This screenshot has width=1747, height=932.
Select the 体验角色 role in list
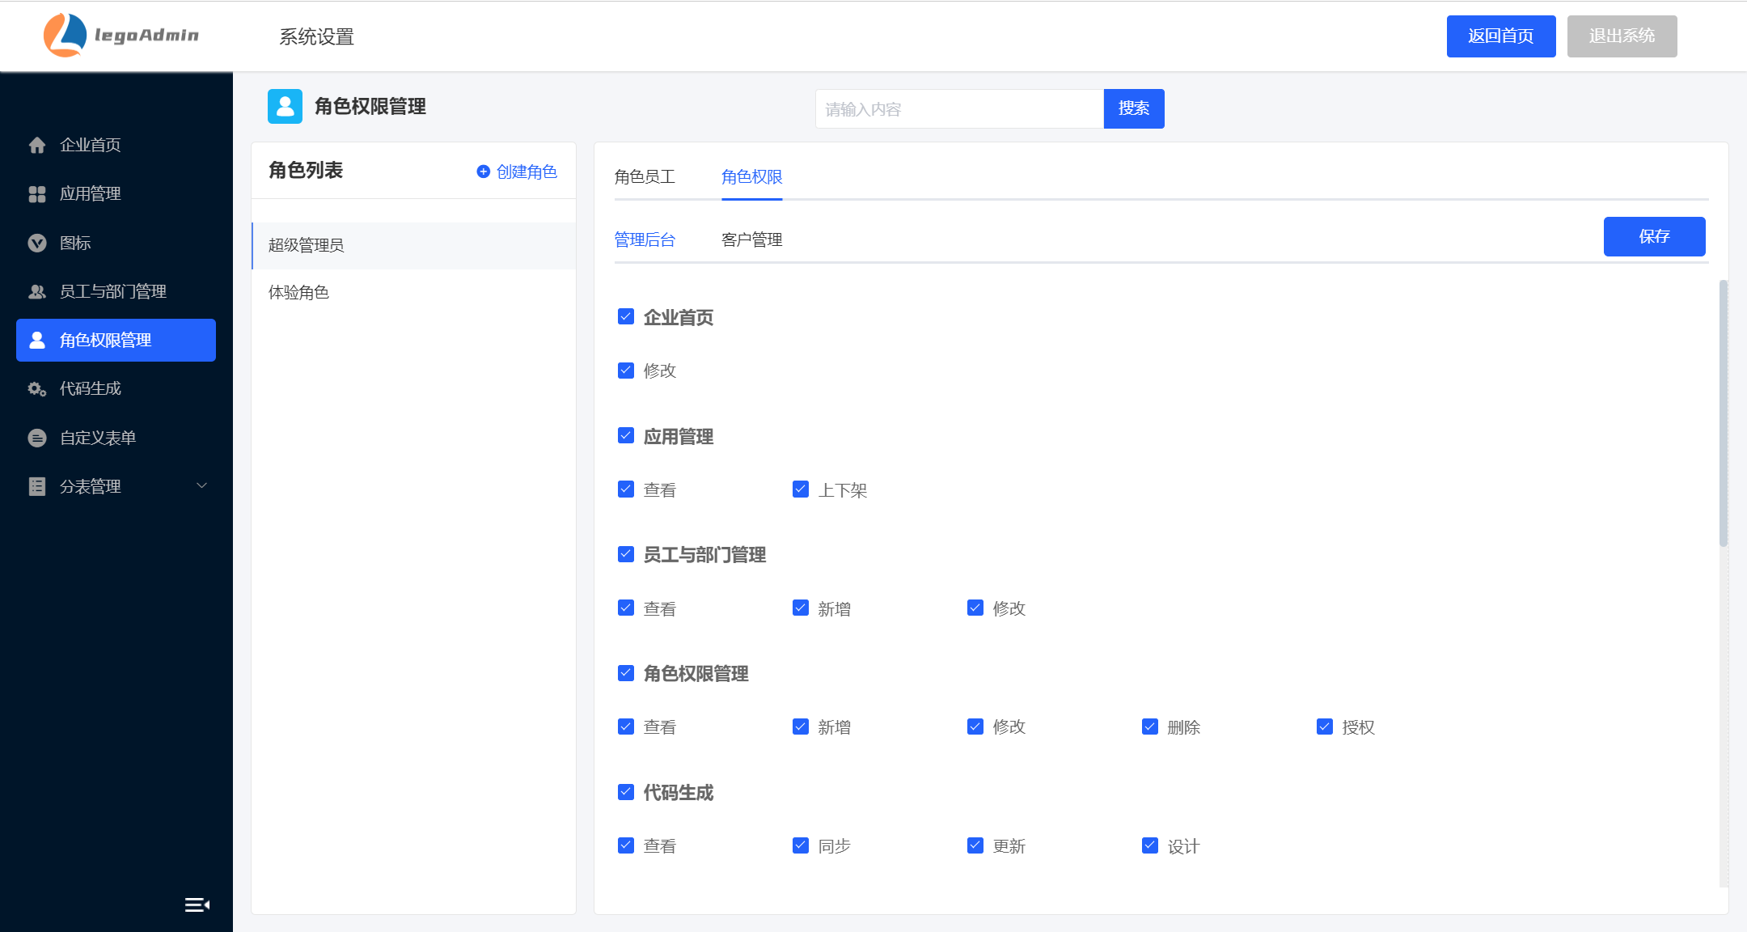(299, 292)
